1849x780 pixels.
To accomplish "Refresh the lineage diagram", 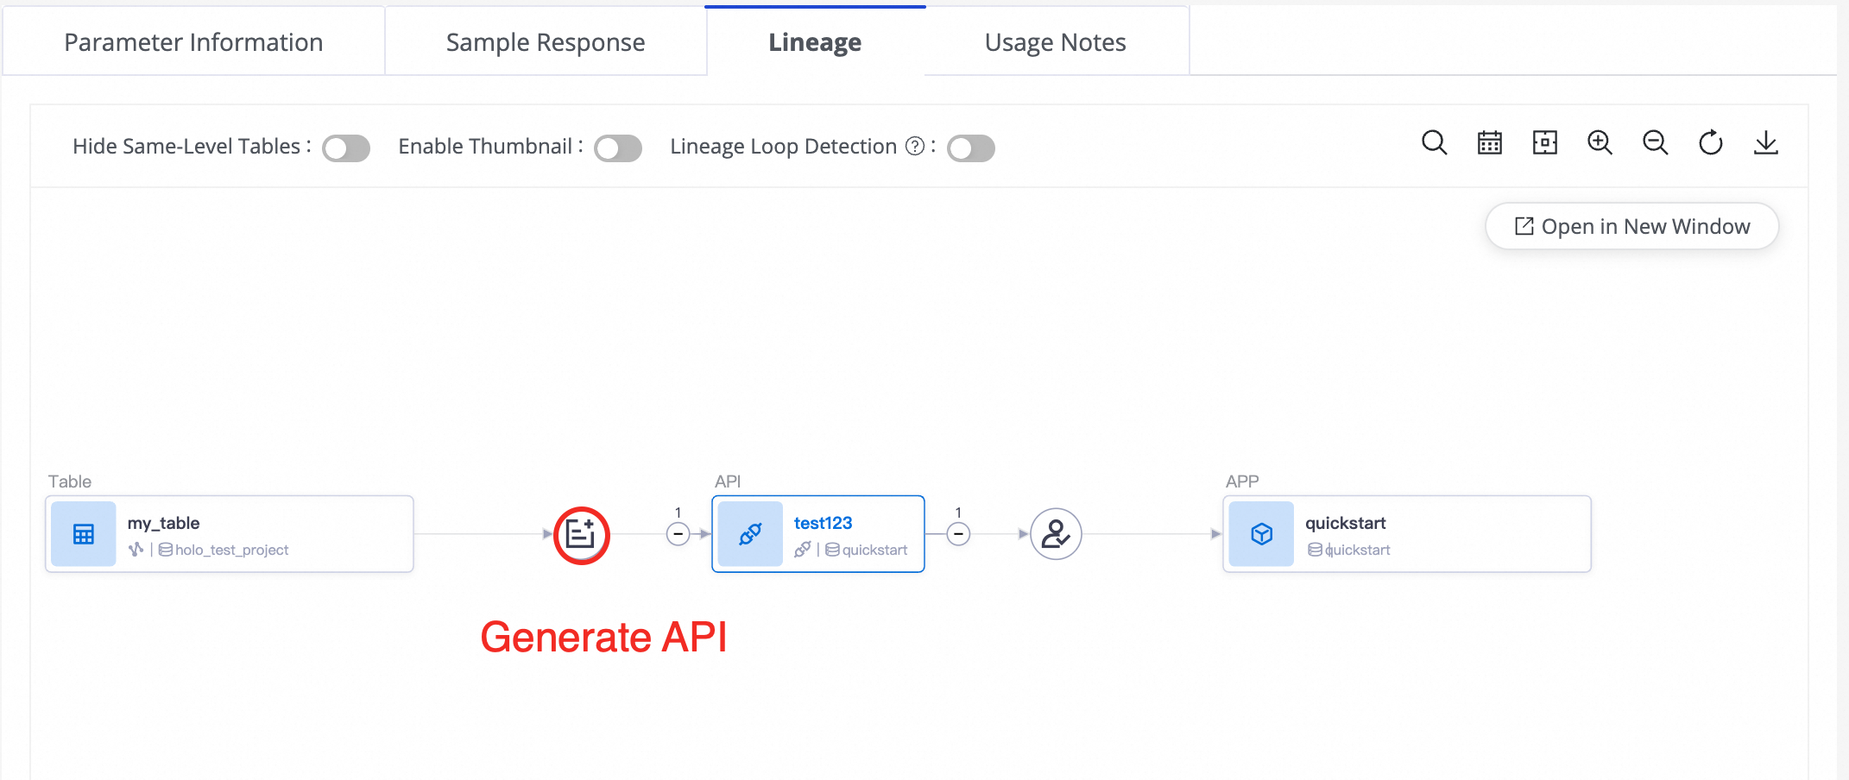I will (1710, 142).
